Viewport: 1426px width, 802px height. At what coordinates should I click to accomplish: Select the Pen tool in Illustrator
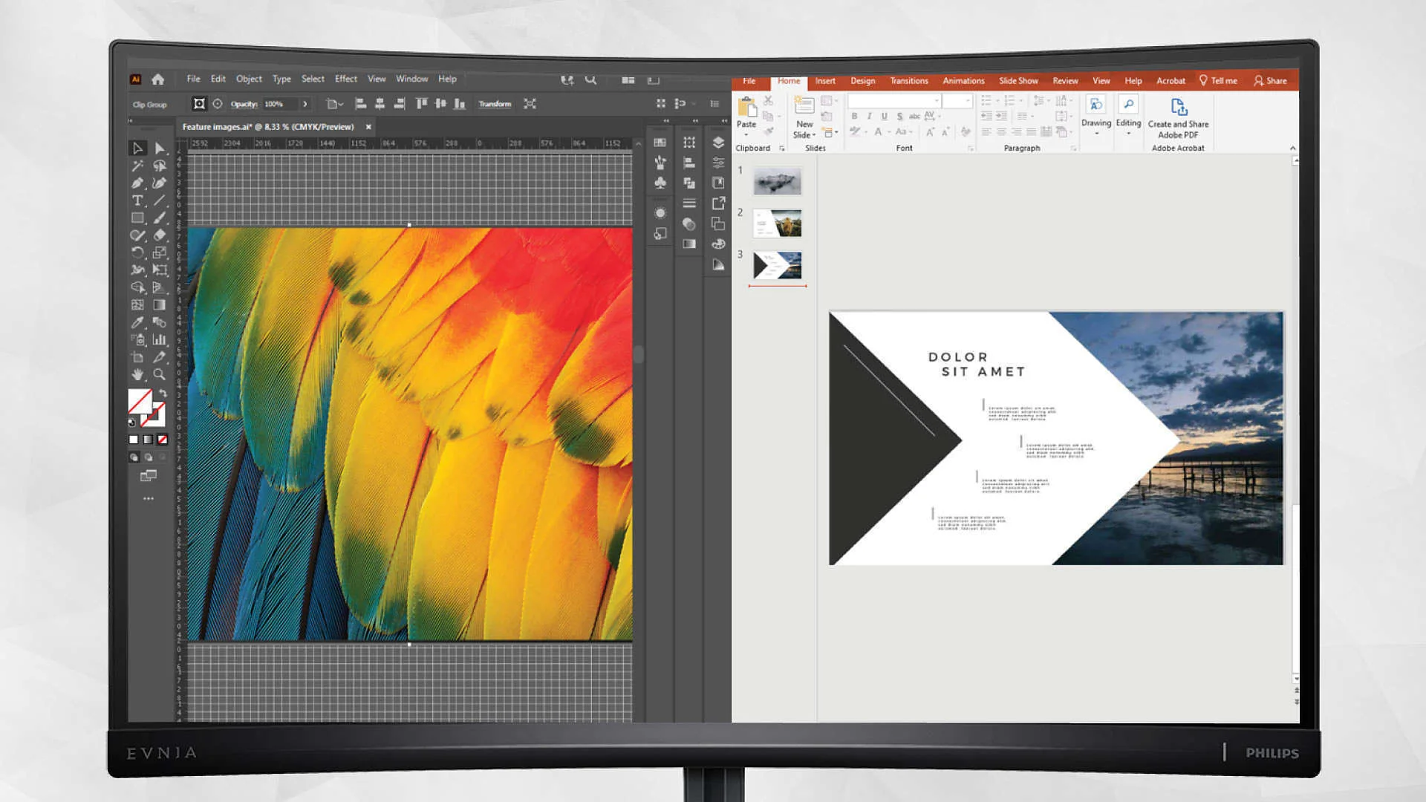(137, 183)
